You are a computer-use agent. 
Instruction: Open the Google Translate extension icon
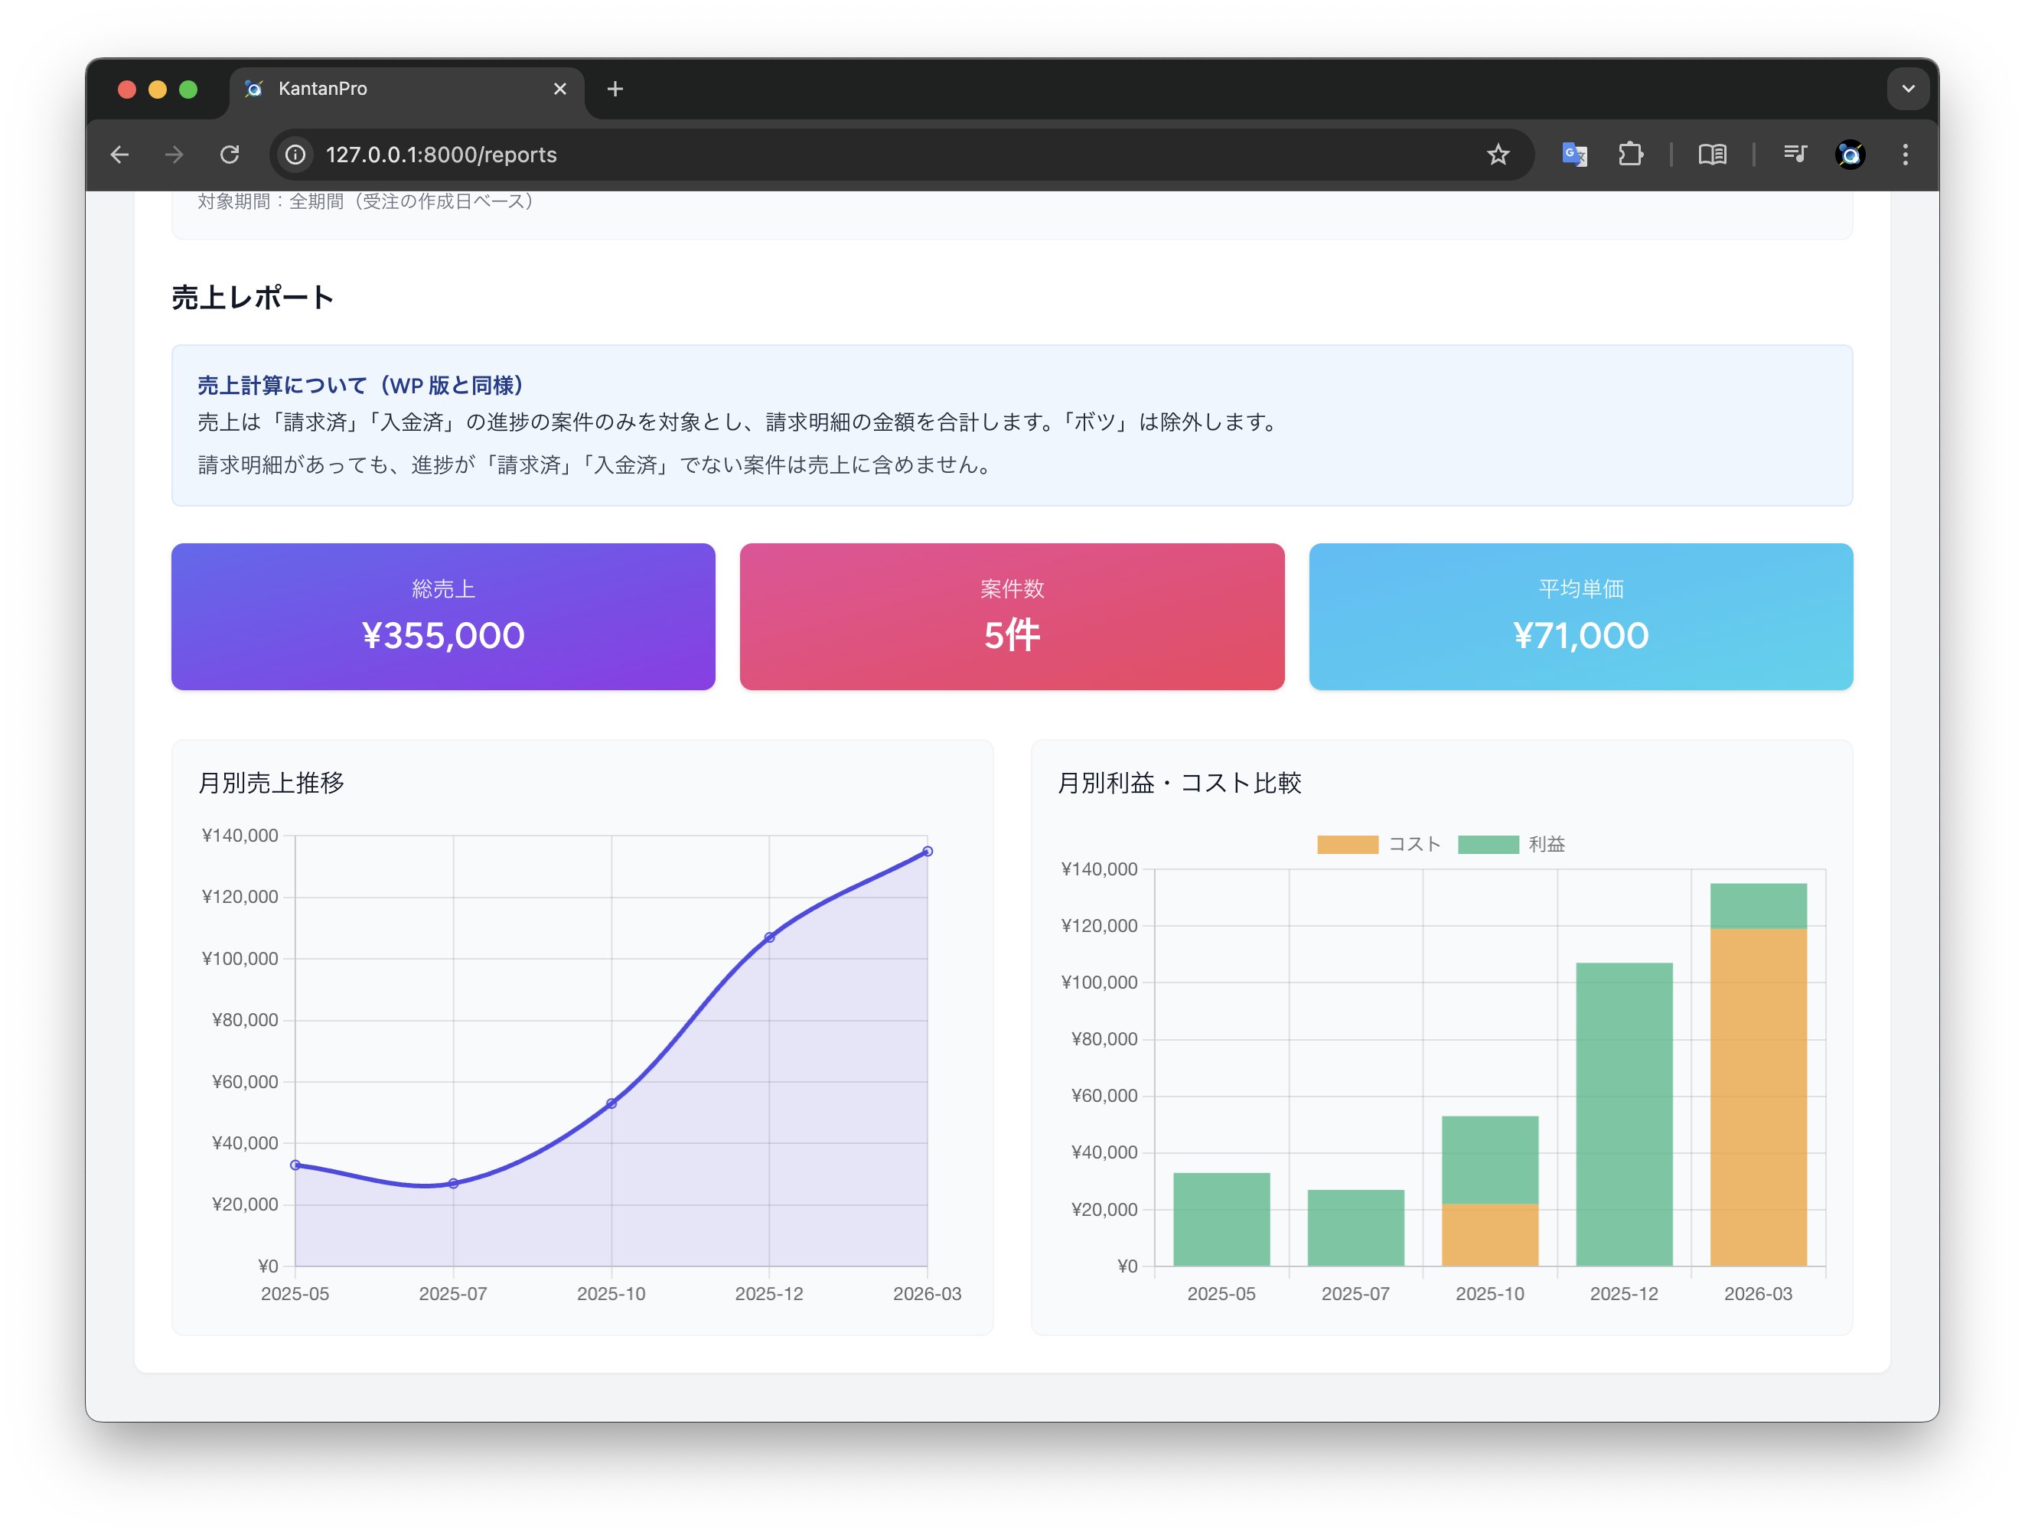click(x=1573, y=155)
